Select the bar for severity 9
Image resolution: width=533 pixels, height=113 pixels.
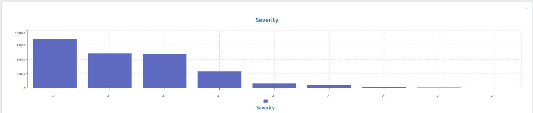pyautogui.click(x=219, y=80)
